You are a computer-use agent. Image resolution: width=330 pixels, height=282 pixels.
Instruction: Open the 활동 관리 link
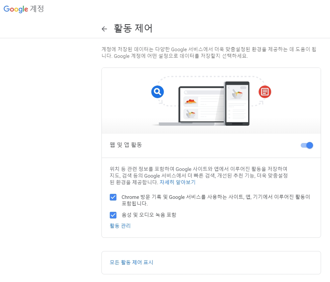coord(120,226)
